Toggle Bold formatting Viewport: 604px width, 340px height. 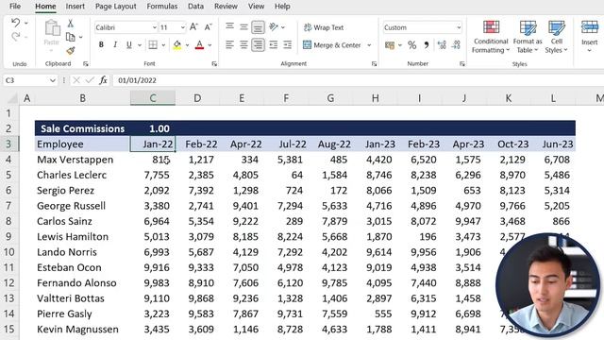click(101, 44)
